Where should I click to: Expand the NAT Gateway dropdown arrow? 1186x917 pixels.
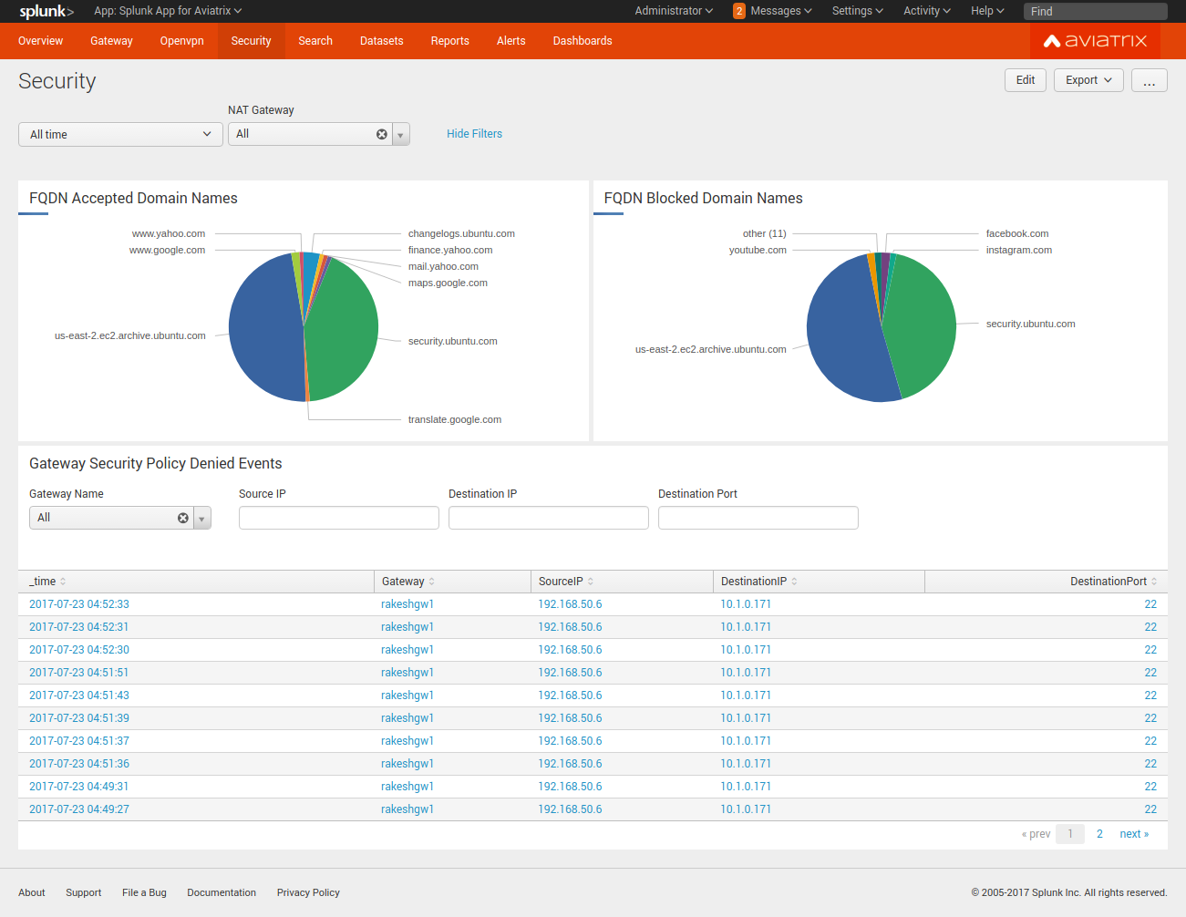pos(400,134)
